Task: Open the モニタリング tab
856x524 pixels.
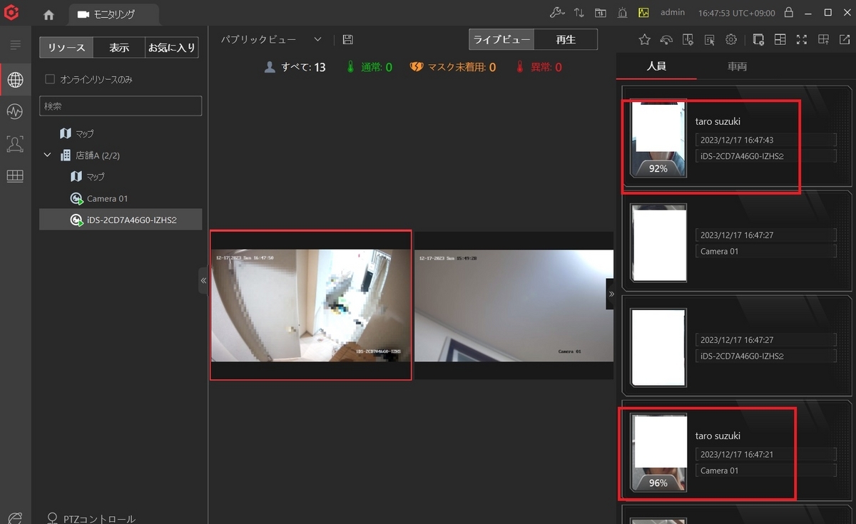Action: [114, 14]
